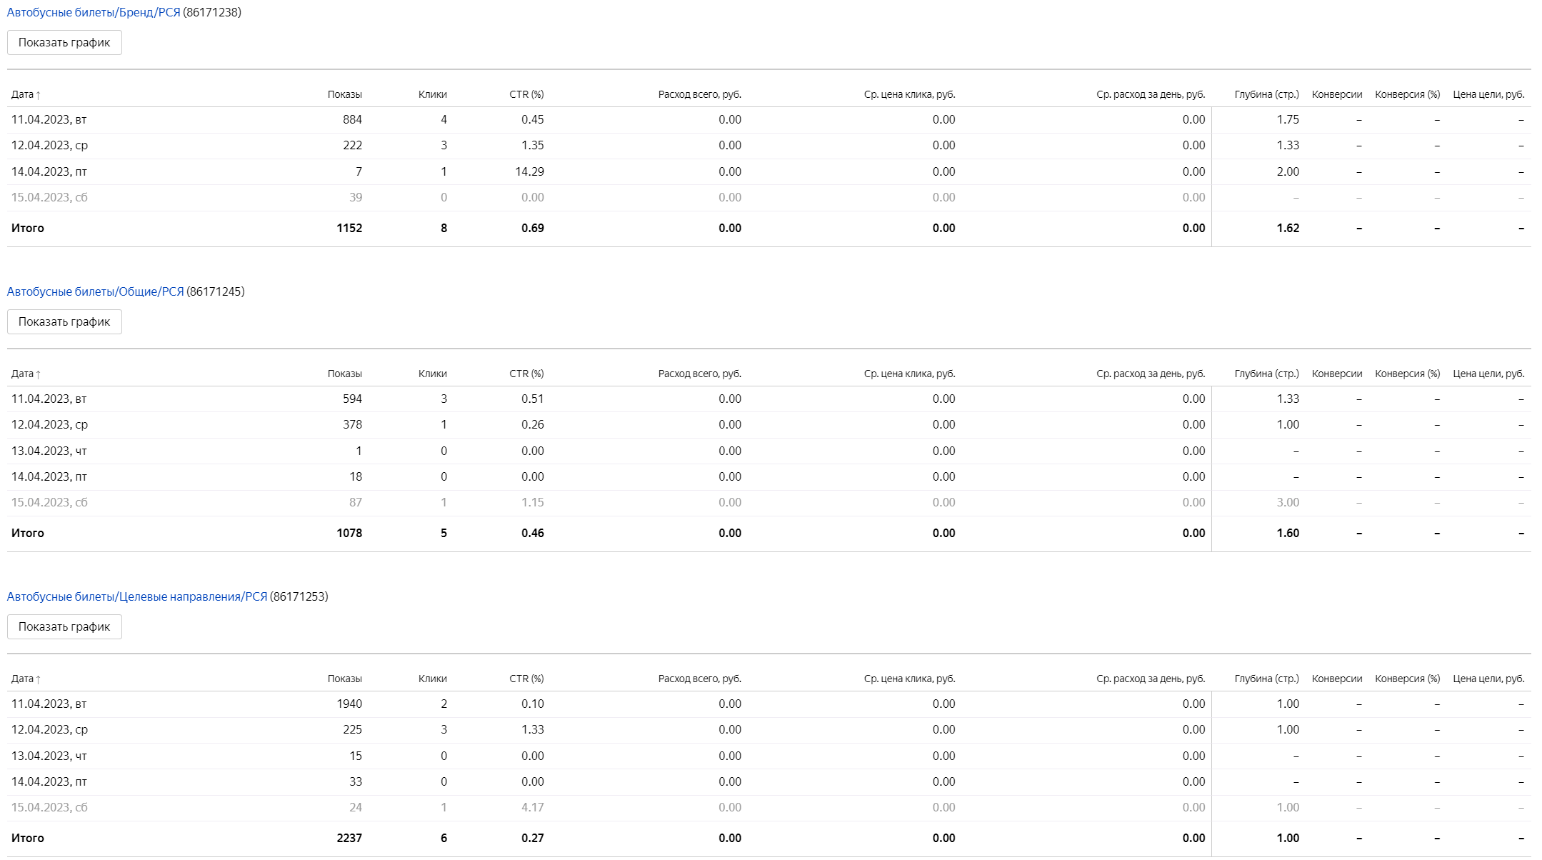The width and height of the screenshot is (1542, 860).
Task: Sort the Общие table by Расход всего header
Action: 699,374
